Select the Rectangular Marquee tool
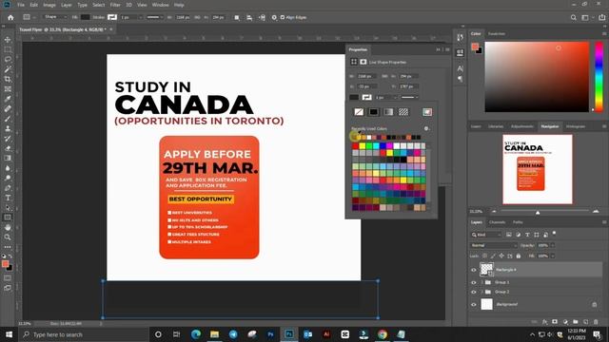Viewport: 609px width, 342px height. pos(8,49)
